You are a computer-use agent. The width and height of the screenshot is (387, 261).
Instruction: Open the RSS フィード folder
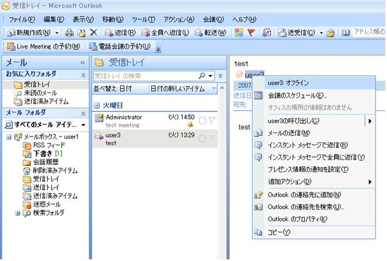pos(44,145)
